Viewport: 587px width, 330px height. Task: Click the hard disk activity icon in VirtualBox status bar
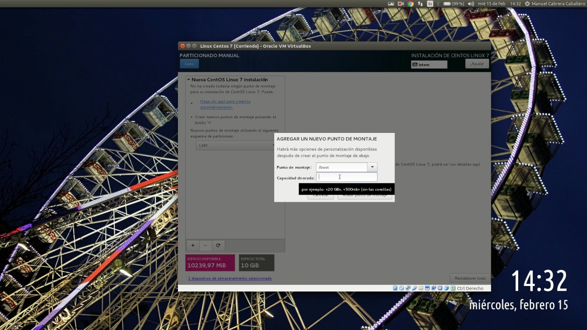coord(395,288)
